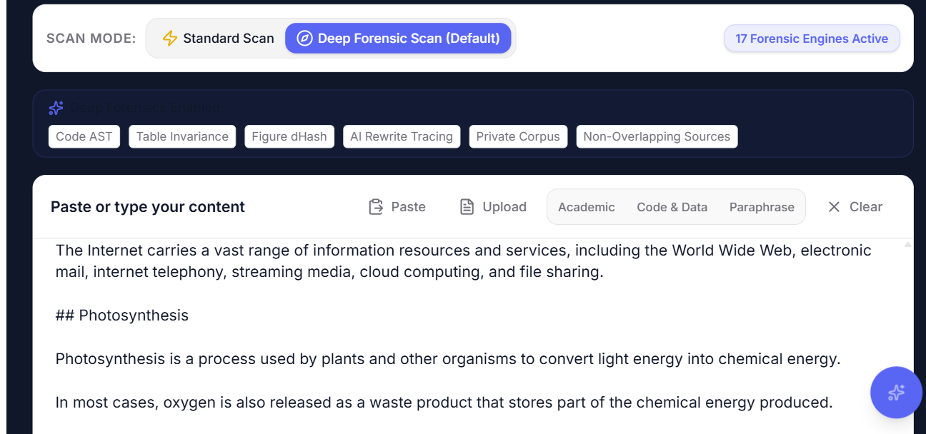Click the lightning bolt Standard Scan icon
The width and height of the screenshot is (926, 434).
(x=170, y=39)
